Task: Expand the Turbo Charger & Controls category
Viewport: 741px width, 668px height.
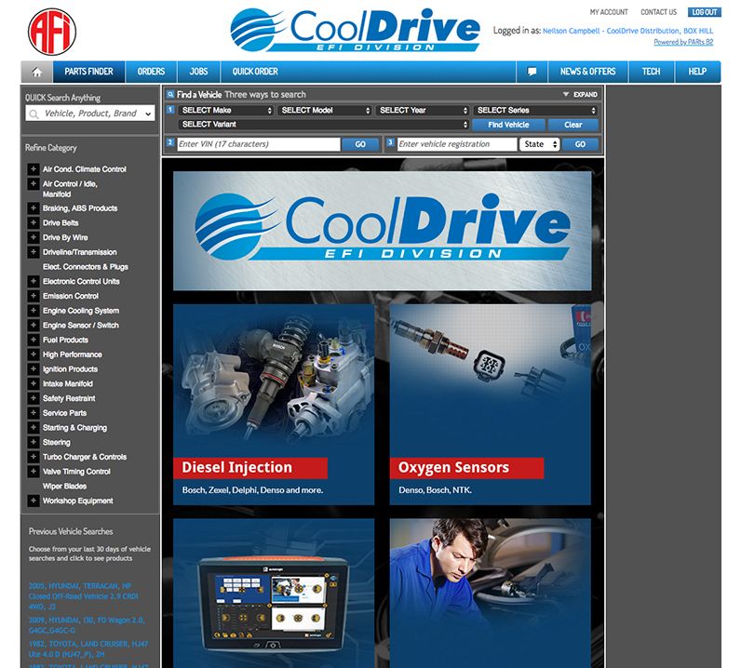Action: [x=34, y=457]
